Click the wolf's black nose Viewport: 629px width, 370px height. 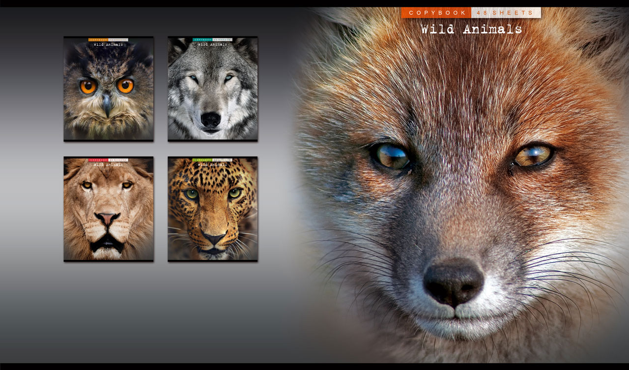tap(210, 119)
